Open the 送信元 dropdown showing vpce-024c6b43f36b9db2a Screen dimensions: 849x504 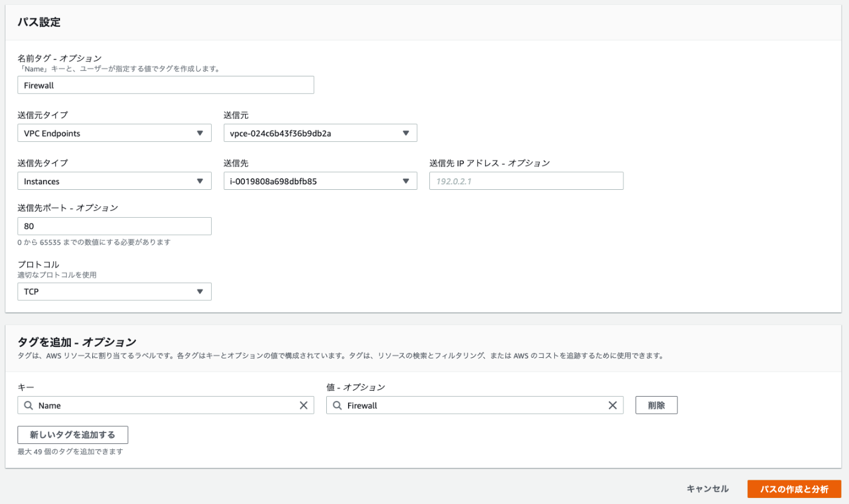pos(320,133)
